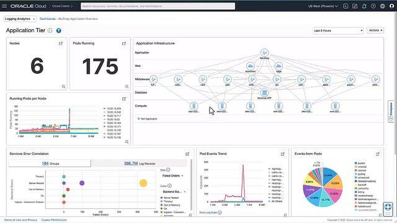This screenshot has width=397, height=223.
Task: Click the Cloud Classic switcher
Action: tap(62, 6)
